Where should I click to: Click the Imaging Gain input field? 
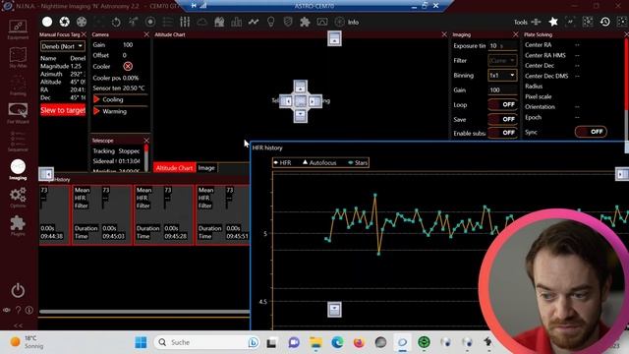[x=502, y=89]
